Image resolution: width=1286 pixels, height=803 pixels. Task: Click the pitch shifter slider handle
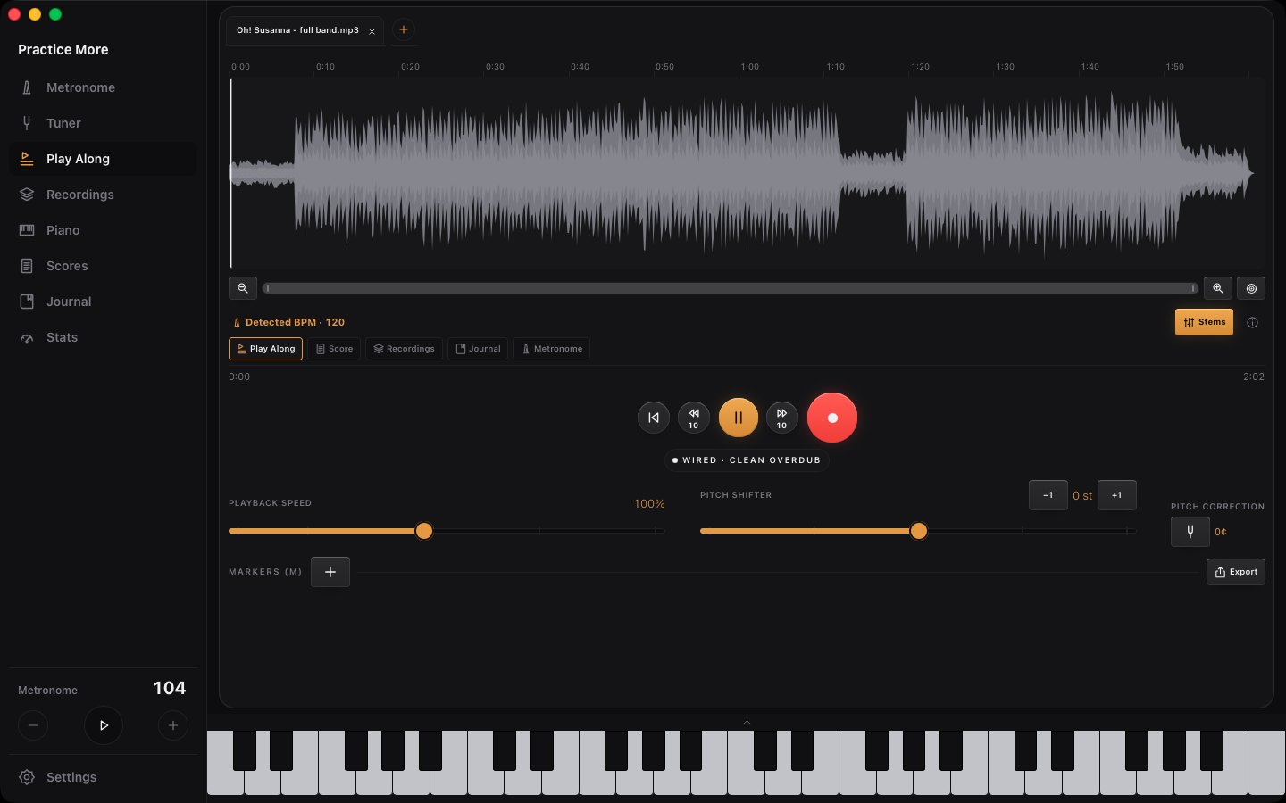[919, 531]
